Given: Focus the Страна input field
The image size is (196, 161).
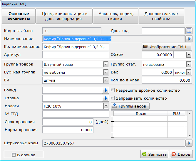Looking at the screenshot, I should click(x=72, y=98).
